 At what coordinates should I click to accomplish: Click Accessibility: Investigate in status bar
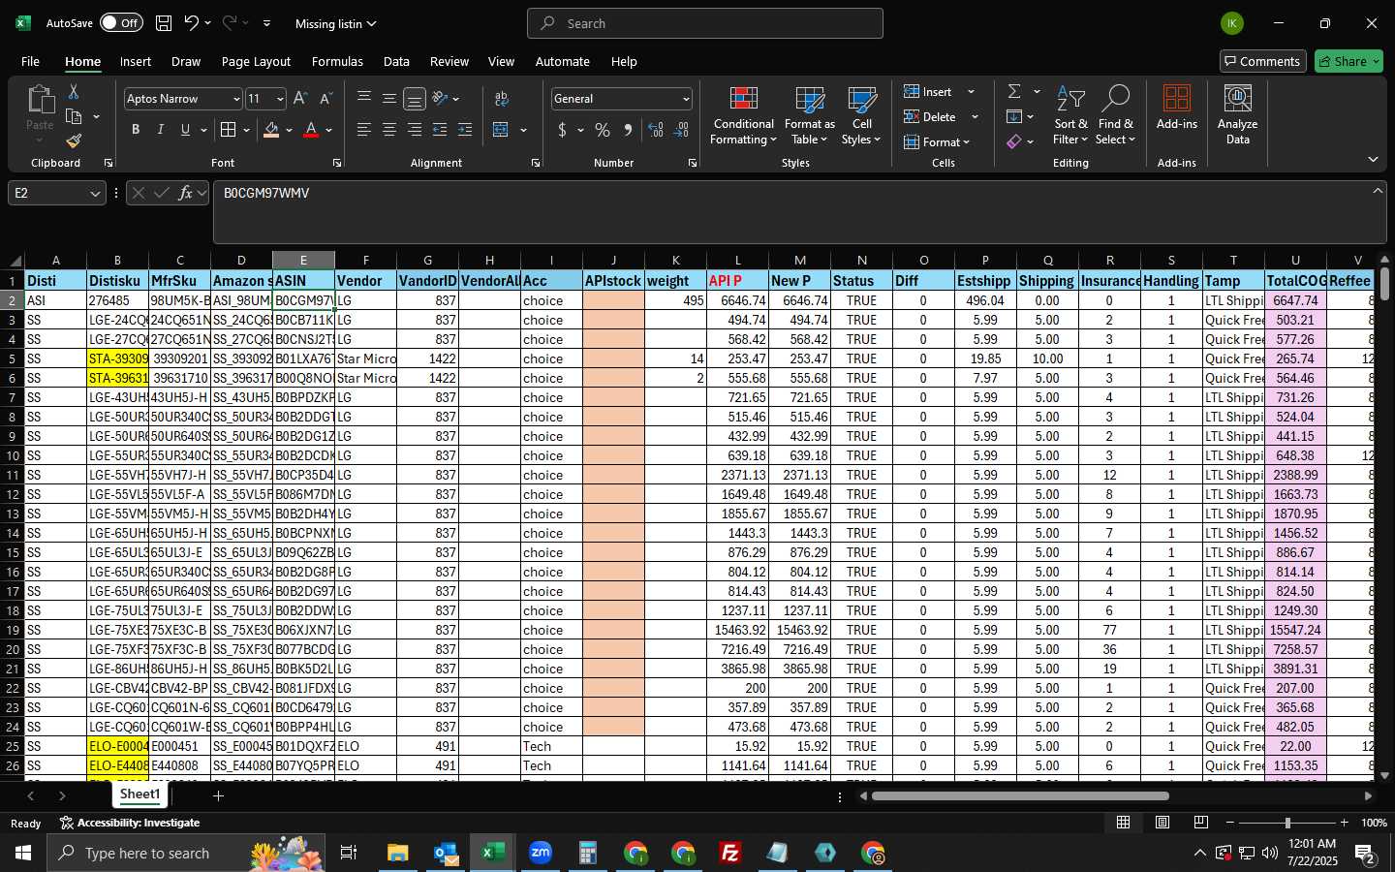pyautogui.click(x=130, y=823)
